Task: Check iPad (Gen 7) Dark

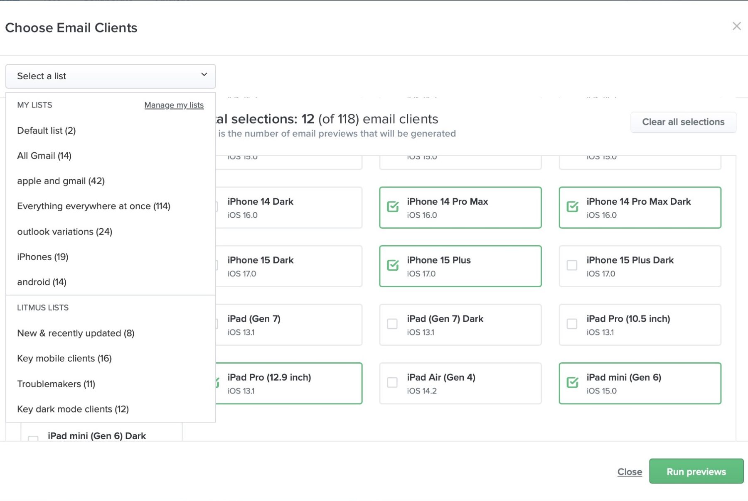Action: (392, 323)
